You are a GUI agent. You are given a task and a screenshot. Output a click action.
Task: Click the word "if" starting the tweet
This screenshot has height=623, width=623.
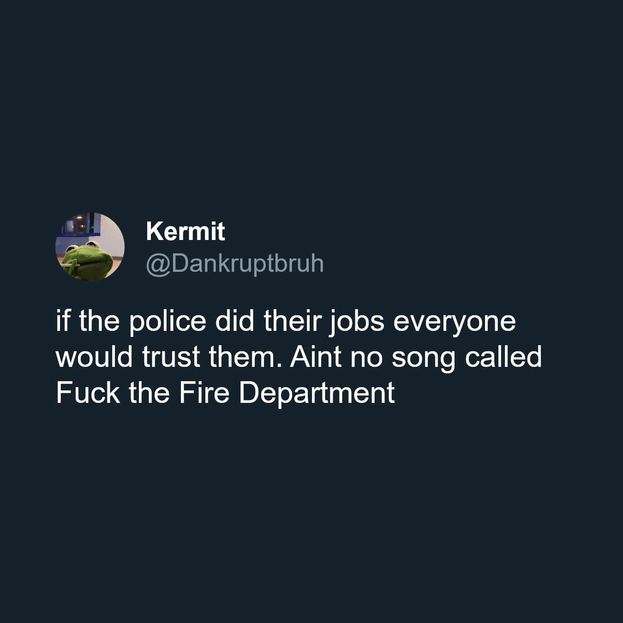click(63, 321)
